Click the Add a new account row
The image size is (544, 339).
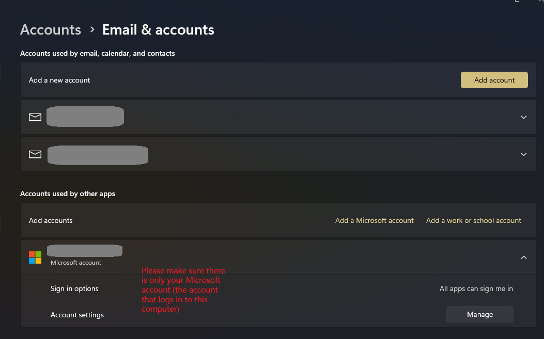pos(59,80)
